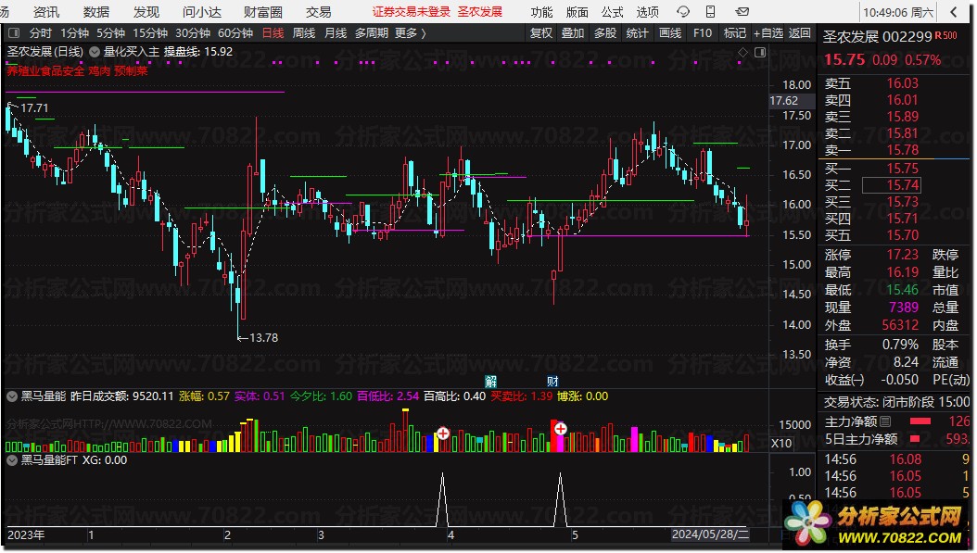Open the 主力净额 detail icon

(885, 421)
